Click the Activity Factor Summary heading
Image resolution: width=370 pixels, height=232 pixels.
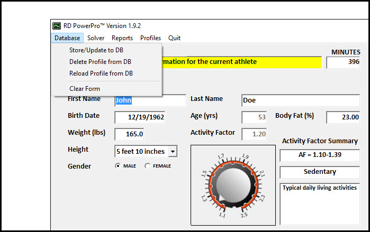pos(320,141)
